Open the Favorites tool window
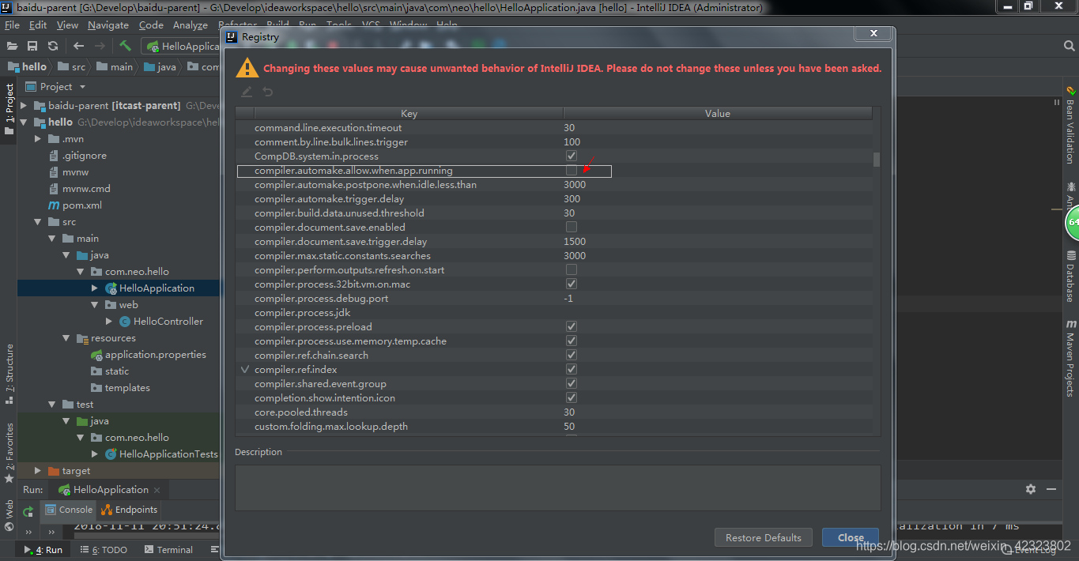Image resolution: width=1079 pixels, height=561 pixels. [x=9, y=453]
